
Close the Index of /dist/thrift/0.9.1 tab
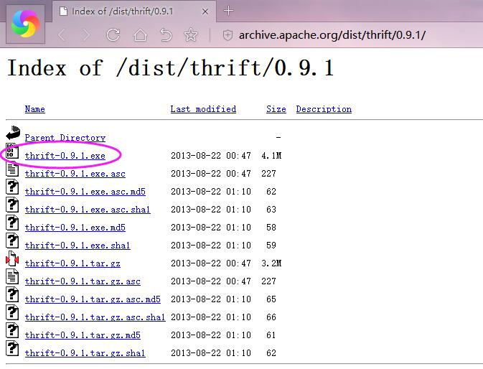(205, 11)
